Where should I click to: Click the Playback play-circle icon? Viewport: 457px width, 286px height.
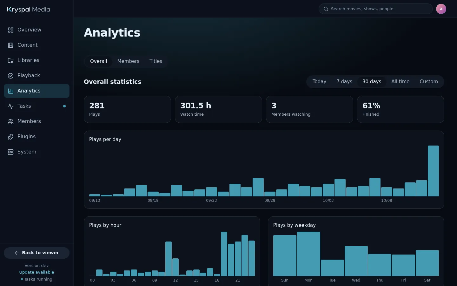(x=10, y=76)
